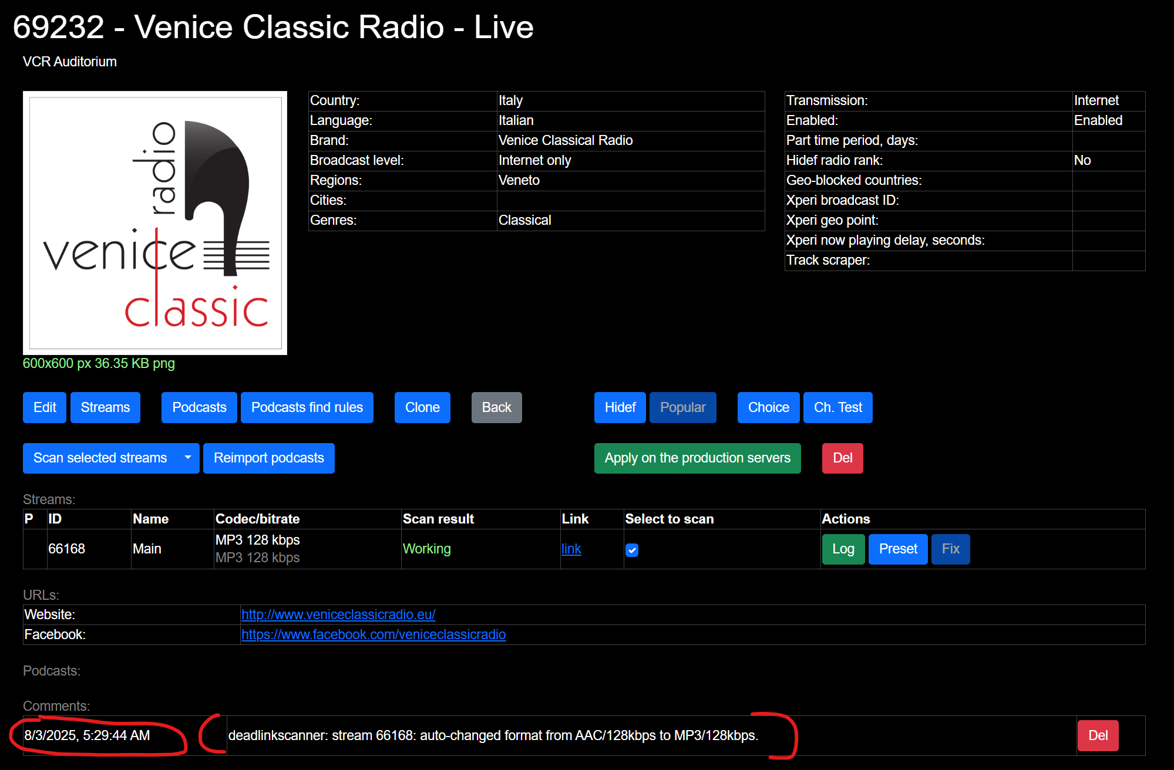Clone this radio station
1174x770 pixels.
click(422, 407)
